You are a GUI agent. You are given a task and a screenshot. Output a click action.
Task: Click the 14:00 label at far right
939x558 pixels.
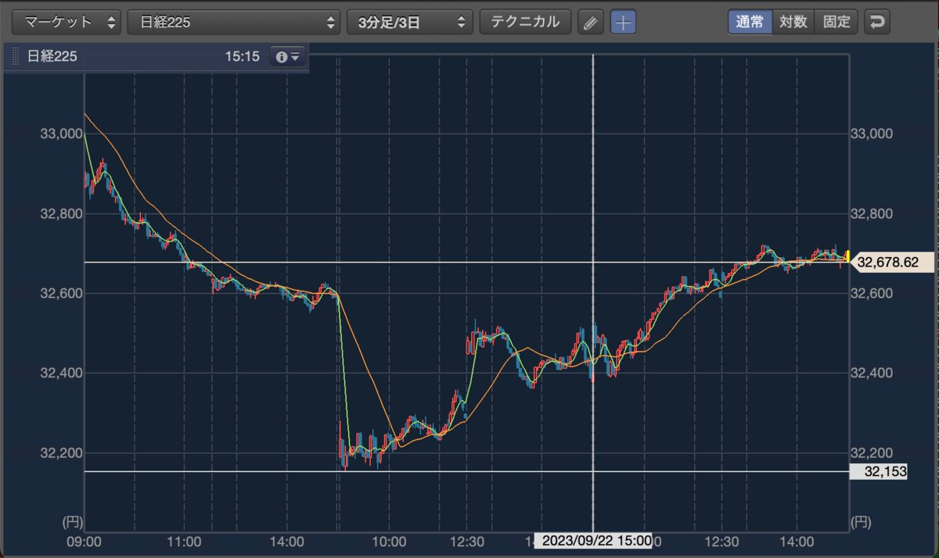point(798,541)
